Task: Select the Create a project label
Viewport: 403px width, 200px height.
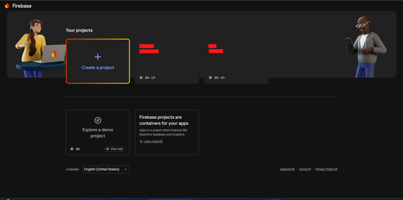Action: click(x=98, y=68)
